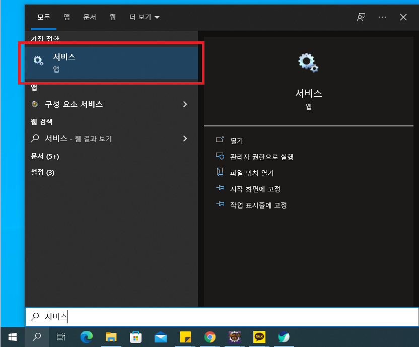This screenshot has height=347, width=419.
Task: Open Mail app from taskbar
Action: [161, 337]
